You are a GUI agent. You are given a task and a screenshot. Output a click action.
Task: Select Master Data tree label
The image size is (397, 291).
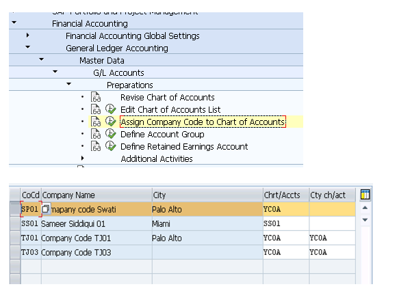102,61
